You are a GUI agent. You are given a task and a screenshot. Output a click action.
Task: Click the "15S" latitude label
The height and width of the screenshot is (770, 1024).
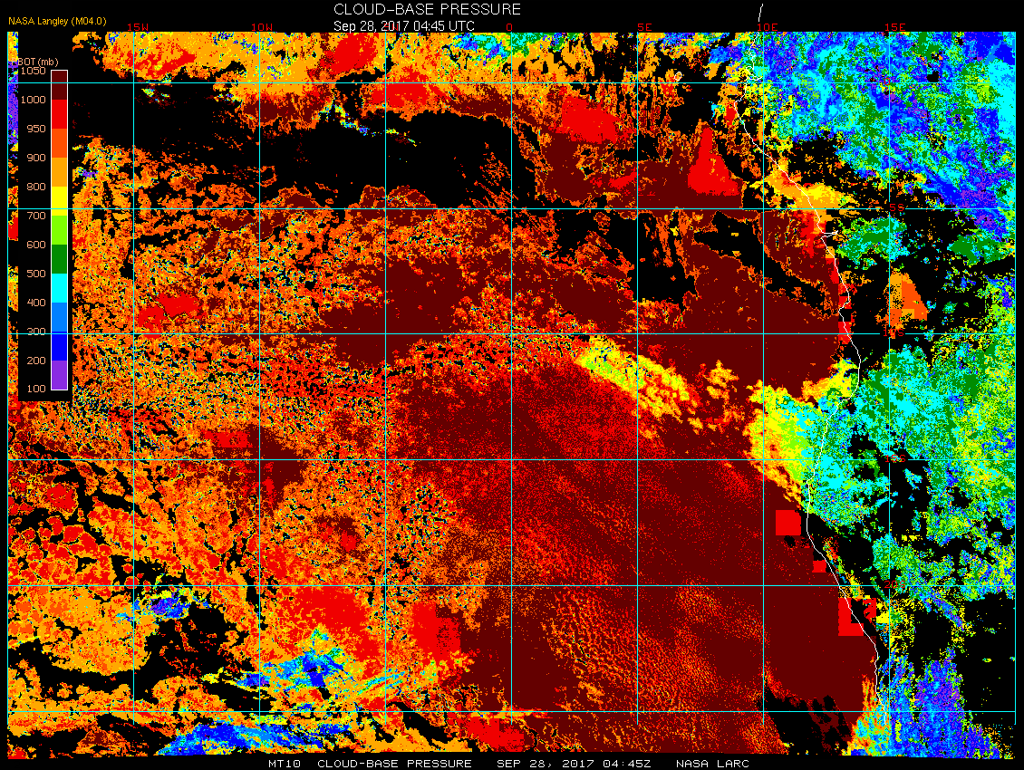pyautogui.click(x=894, y=458)
